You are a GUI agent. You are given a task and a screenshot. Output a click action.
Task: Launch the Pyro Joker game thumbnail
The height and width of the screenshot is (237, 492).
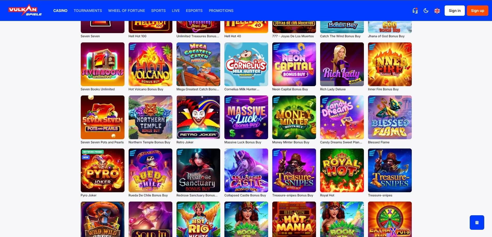102,170
